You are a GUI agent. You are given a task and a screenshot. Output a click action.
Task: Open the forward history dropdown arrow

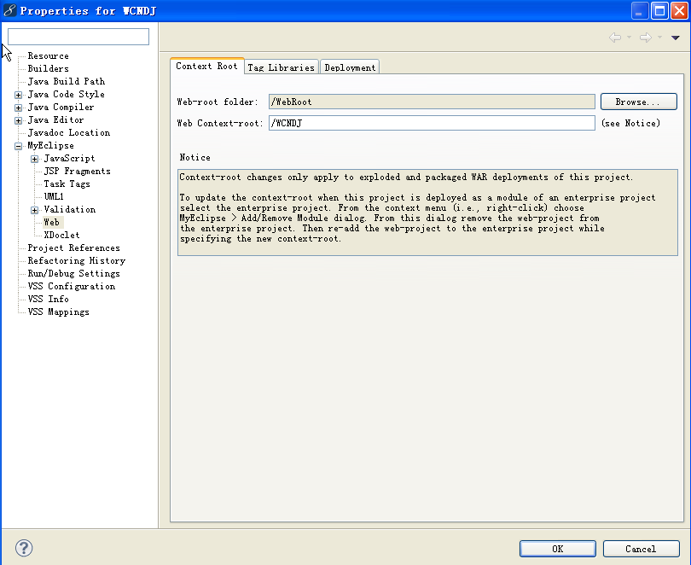tap(659, 38)
